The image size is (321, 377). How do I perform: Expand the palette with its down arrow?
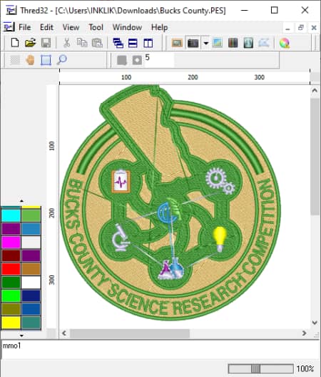[x=21, y=336]
